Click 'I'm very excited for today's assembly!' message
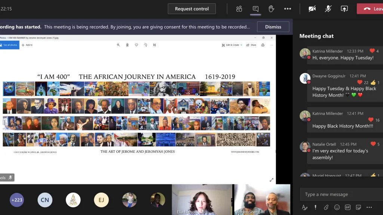Screen dimensions: 383x215 click(340, 154)
